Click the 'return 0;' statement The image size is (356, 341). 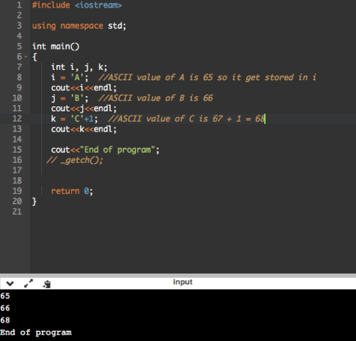[72, 191]
